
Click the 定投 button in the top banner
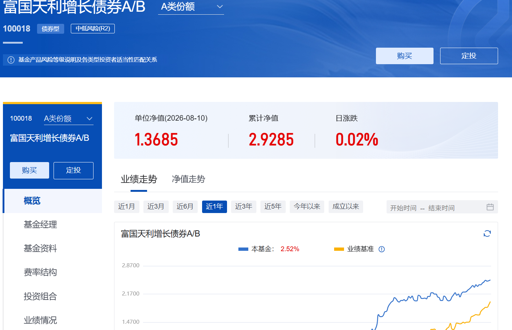point(469,56)
